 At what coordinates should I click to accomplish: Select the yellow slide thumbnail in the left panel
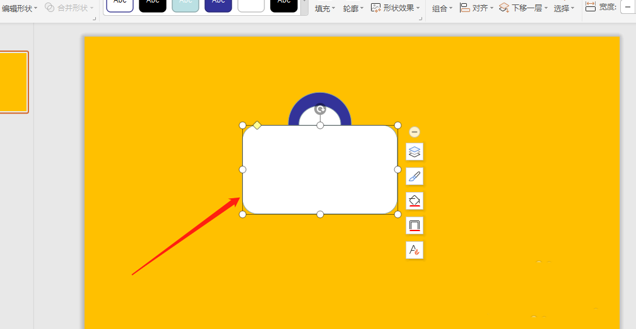13,81
